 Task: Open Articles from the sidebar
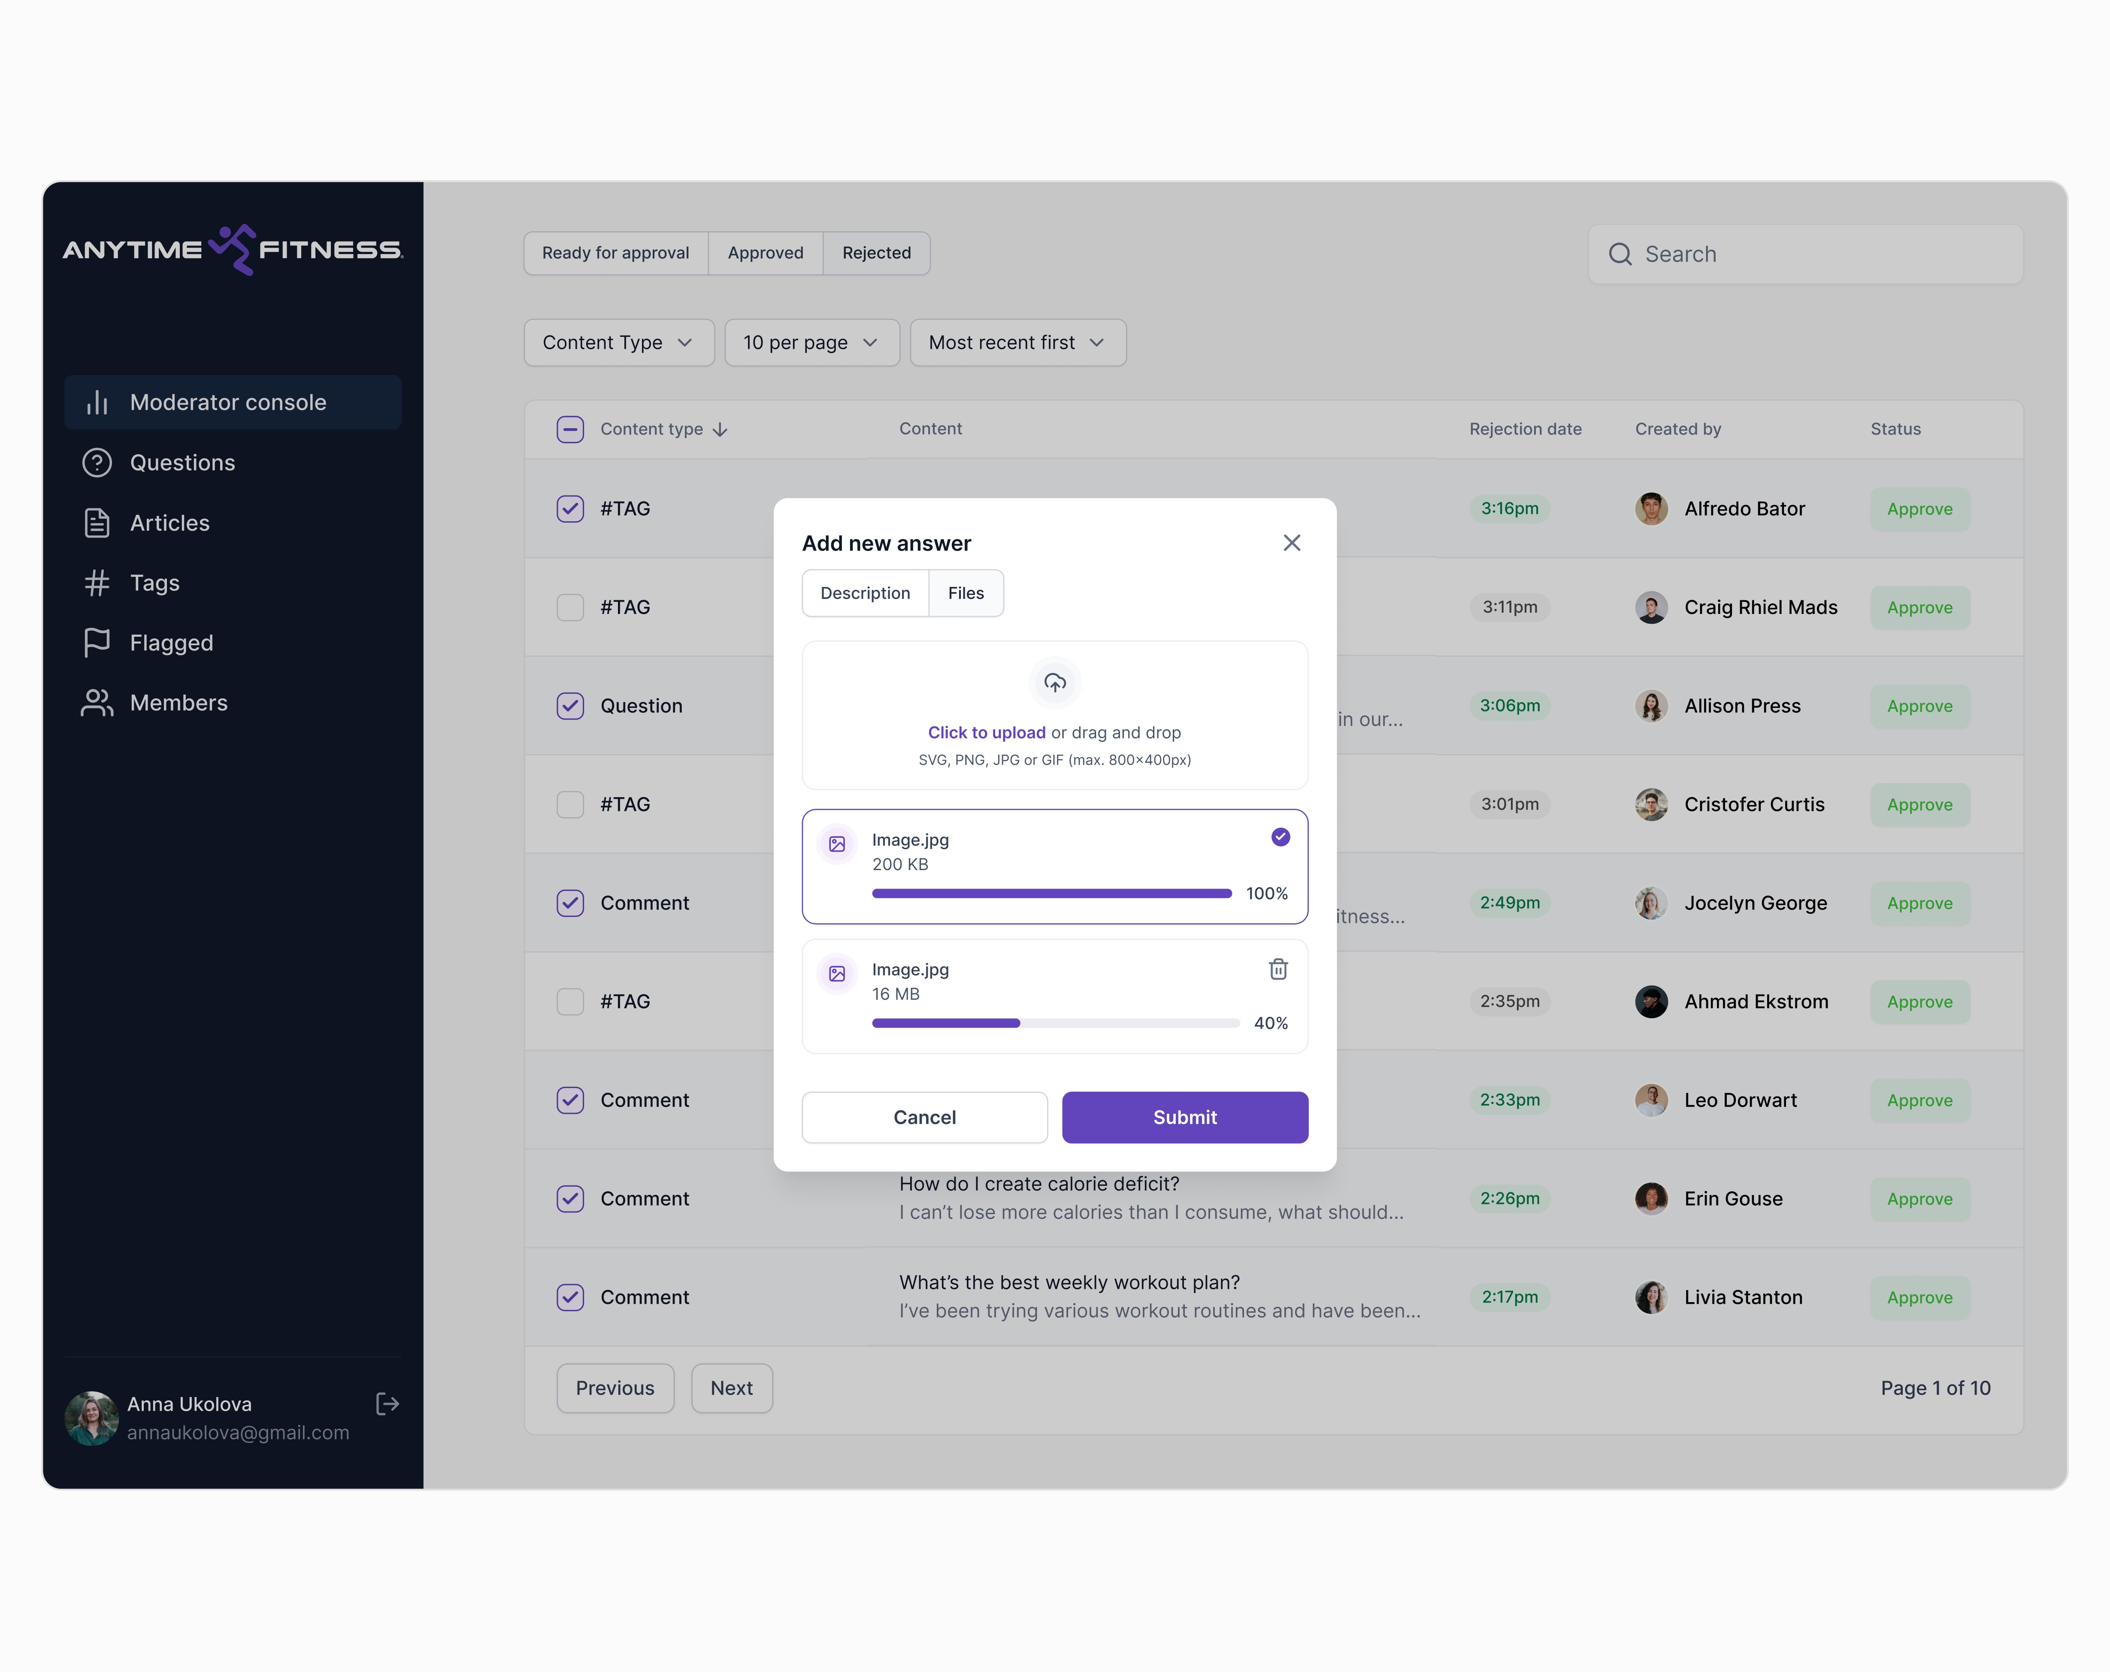click(x=170, y=523)
